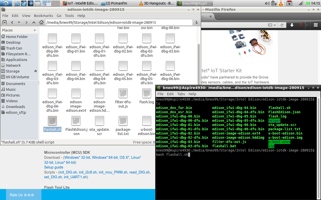Click the jump-to-path arrow beside path bar

point(197,22)
